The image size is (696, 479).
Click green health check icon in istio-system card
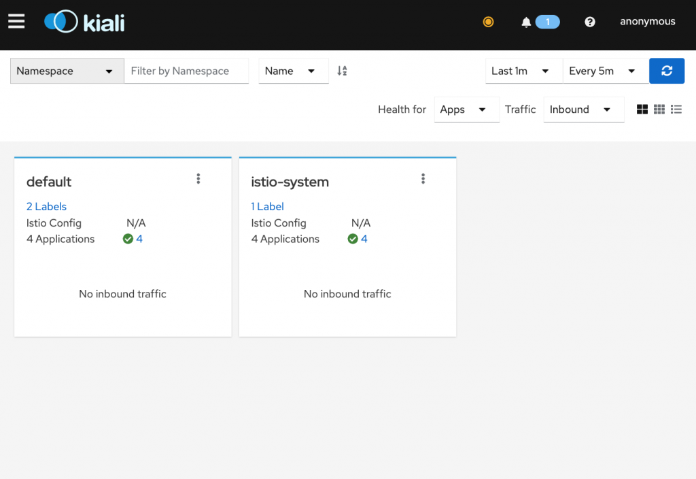353,239
